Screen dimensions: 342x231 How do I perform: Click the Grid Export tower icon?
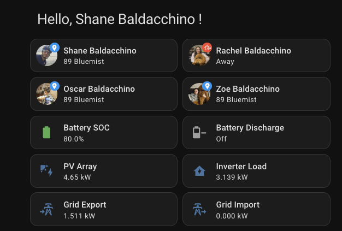coord(46,209)
